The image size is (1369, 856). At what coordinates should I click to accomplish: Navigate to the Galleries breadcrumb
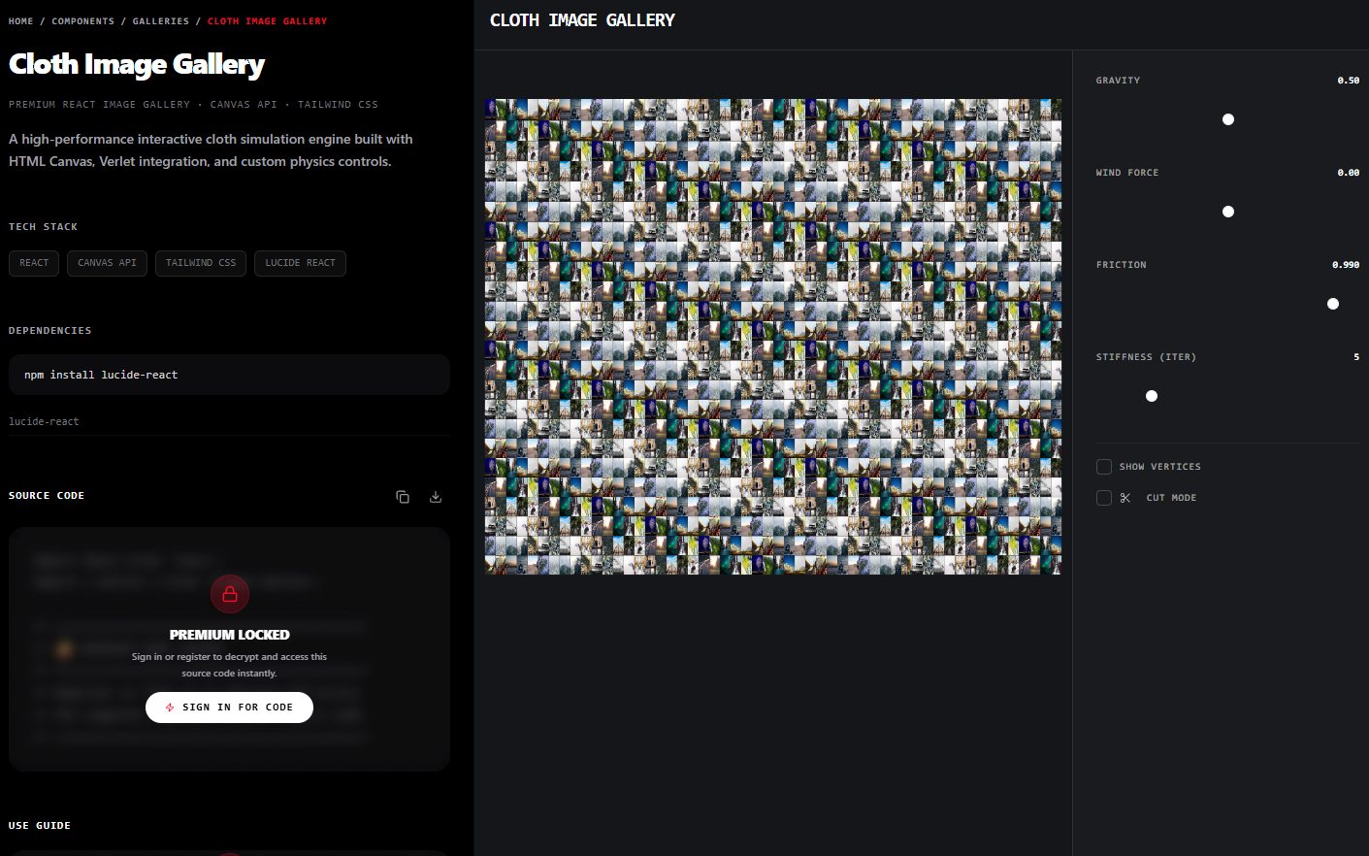point(161,21)
